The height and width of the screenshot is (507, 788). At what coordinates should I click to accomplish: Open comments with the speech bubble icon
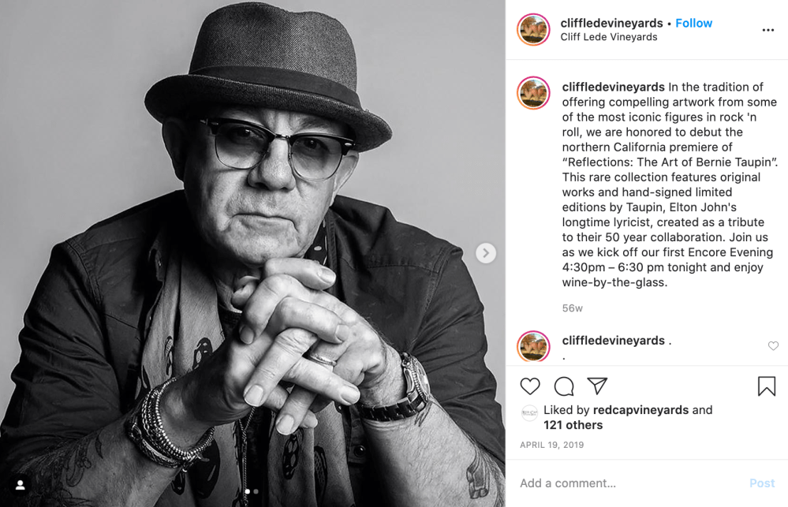point(562,386)
